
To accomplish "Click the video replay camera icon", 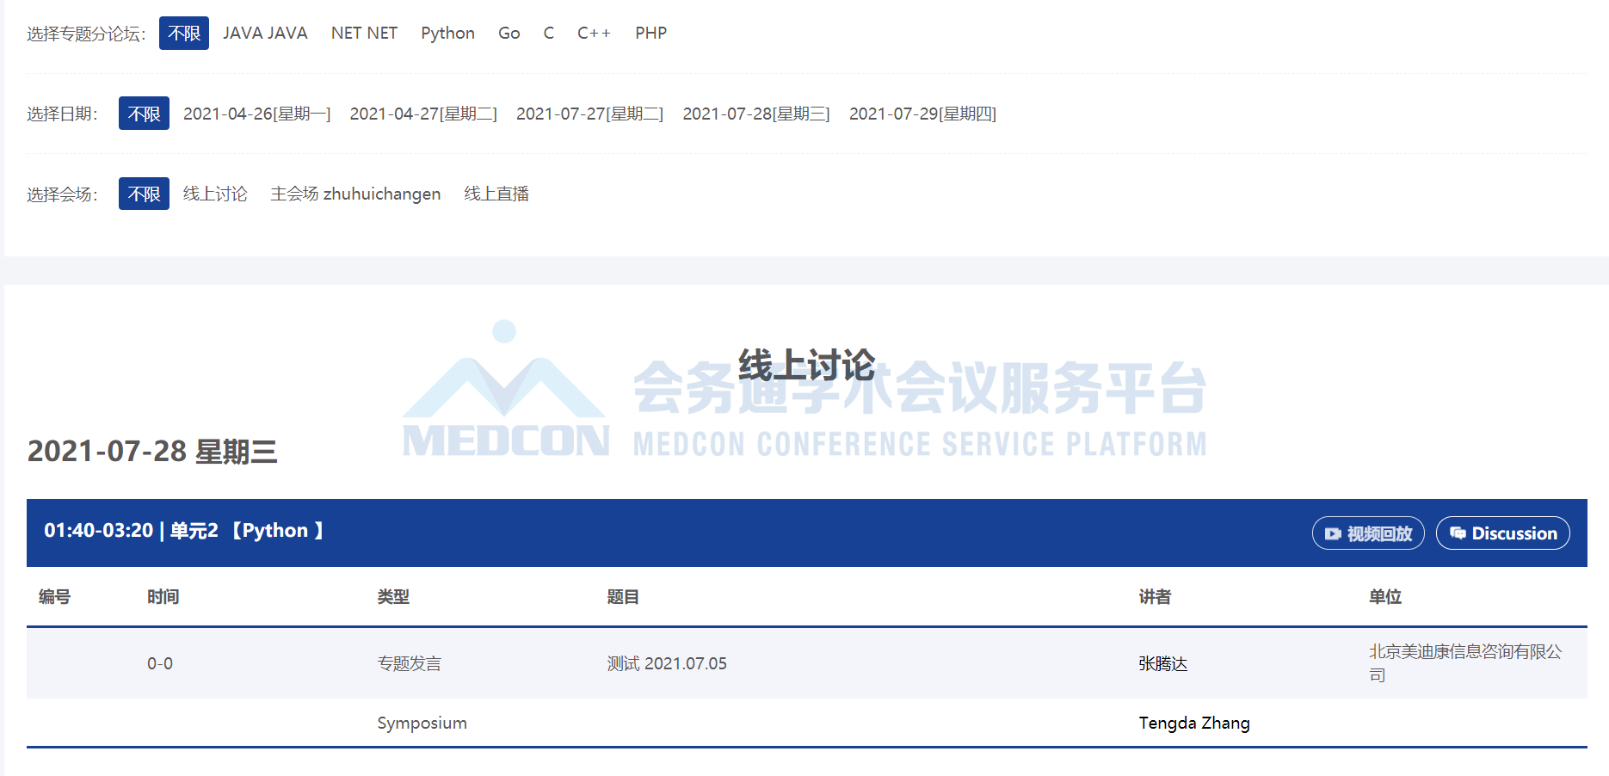I will 1333,533.
